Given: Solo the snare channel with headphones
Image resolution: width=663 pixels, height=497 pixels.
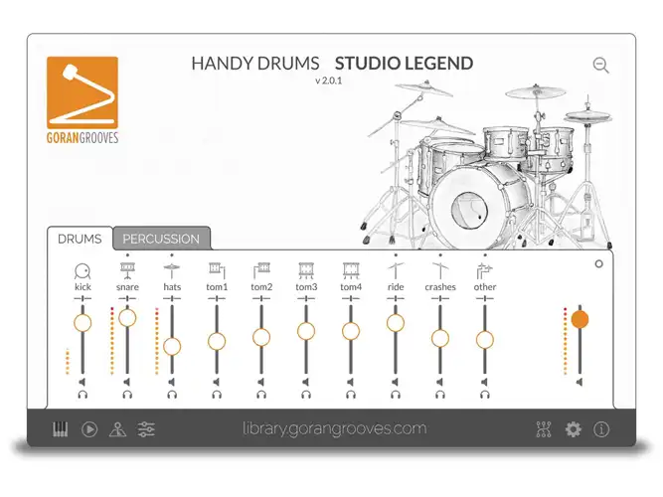Looking at the screenshot, I should tap(127, 395).
